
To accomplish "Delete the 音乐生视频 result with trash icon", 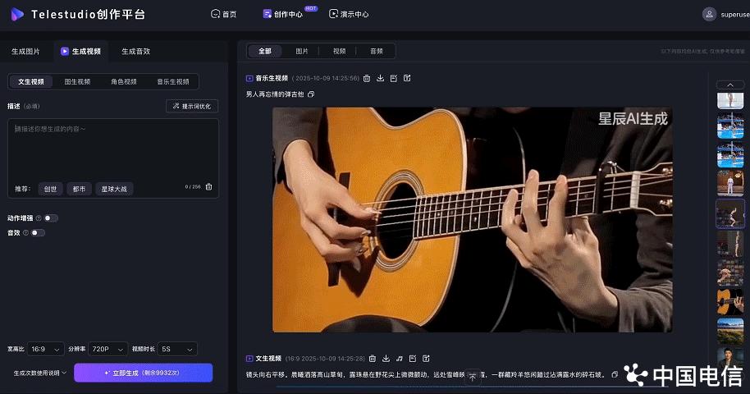I will pyautogui.click(x=367, y=78).
